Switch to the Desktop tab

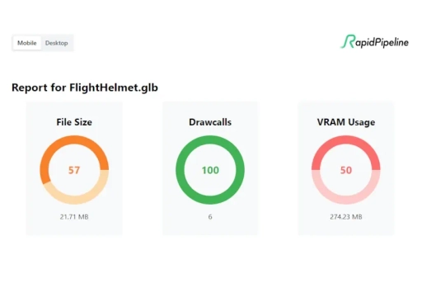pos(57,43)
